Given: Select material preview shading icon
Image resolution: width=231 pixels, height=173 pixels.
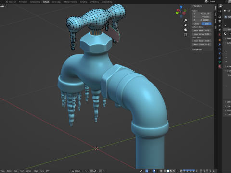Looking at the screenshot, I should tap(171, 171).
